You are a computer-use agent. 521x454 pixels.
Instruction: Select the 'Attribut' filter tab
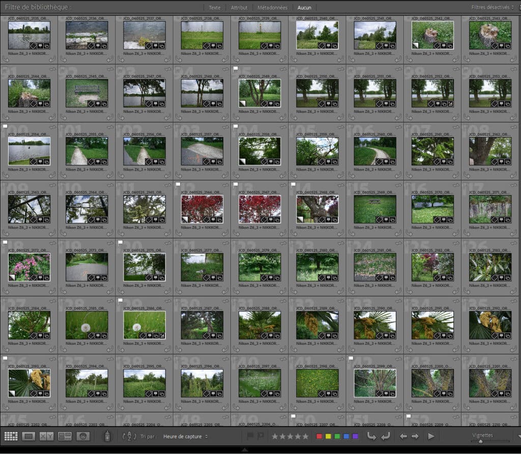click(x=239, y=8)
